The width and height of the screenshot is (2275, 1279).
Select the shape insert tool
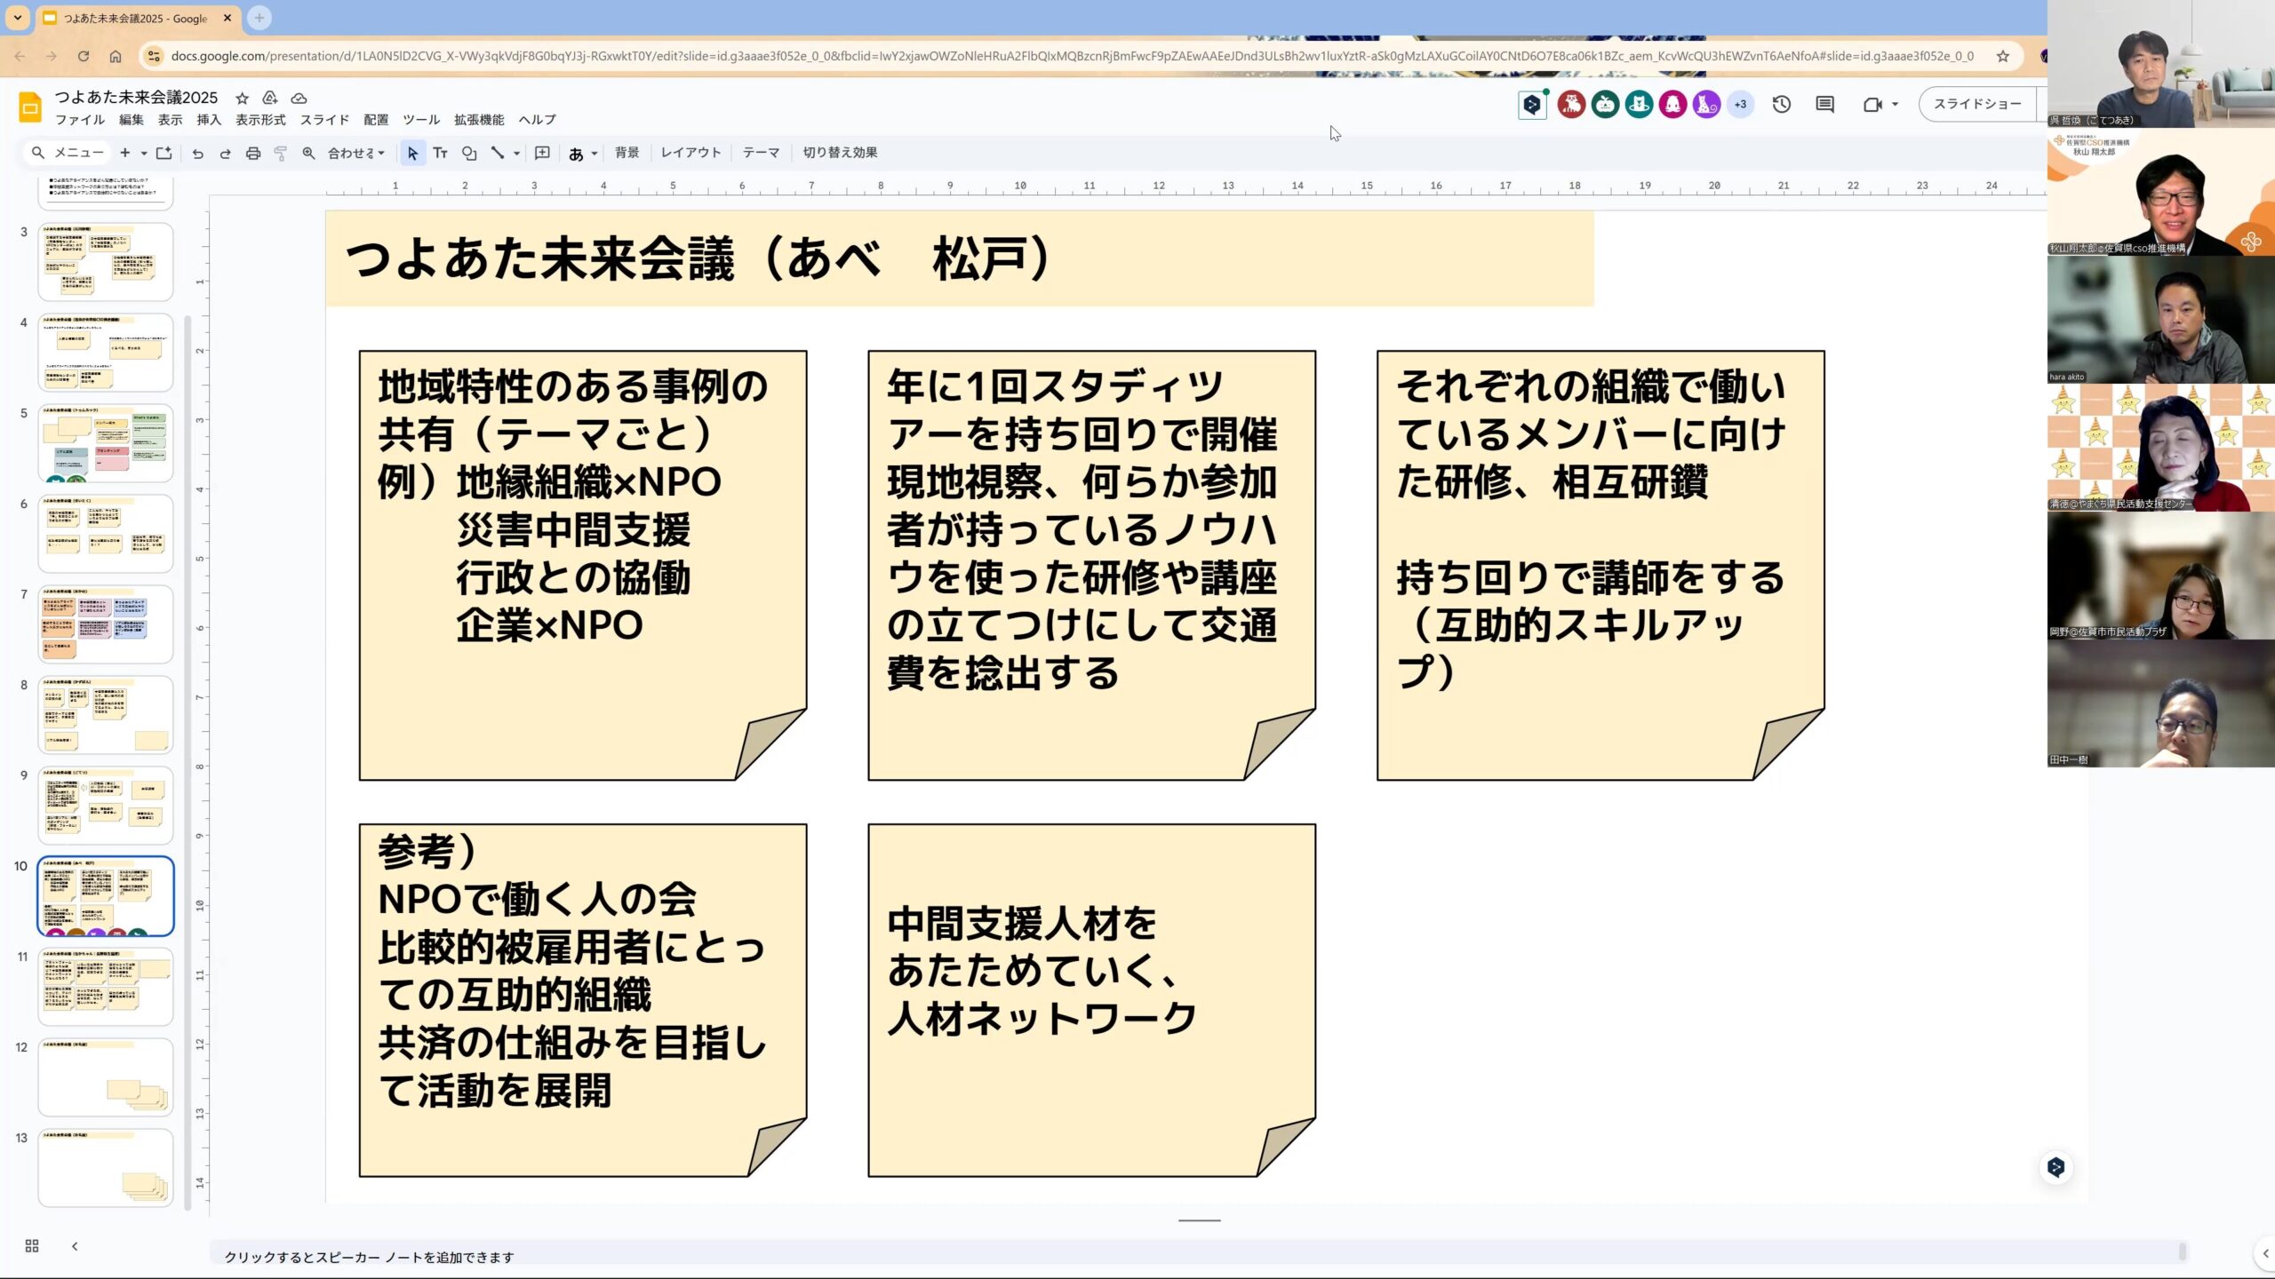[469, 153]
